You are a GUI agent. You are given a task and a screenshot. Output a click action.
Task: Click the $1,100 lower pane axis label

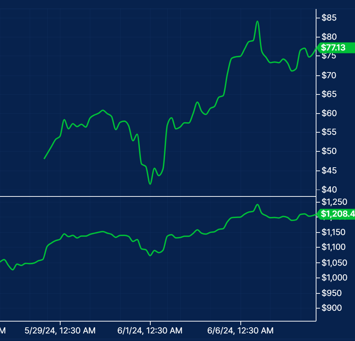pos(334,247)
